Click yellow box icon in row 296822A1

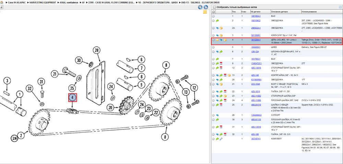[221, 28]
